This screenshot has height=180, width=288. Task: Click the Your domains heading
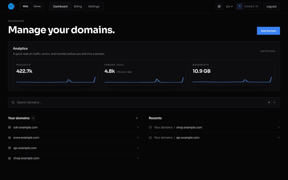[19, 118]
